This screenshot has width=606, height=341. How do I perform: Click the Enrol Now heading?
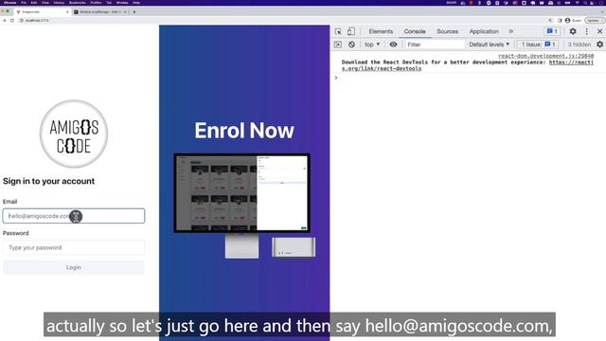[x=244, y=131]
